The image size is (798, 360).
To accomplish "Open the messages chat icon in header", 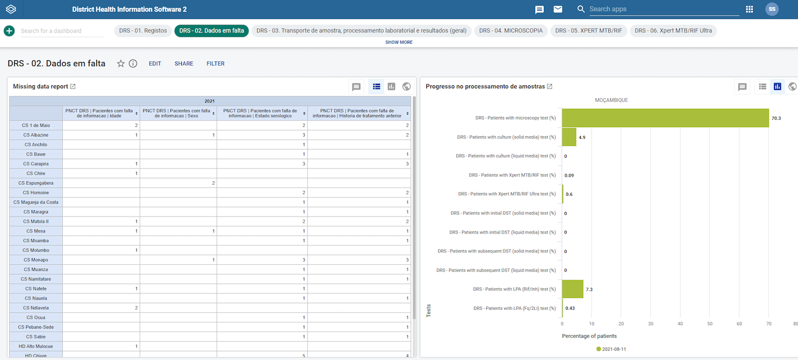I will pos(539,10).
